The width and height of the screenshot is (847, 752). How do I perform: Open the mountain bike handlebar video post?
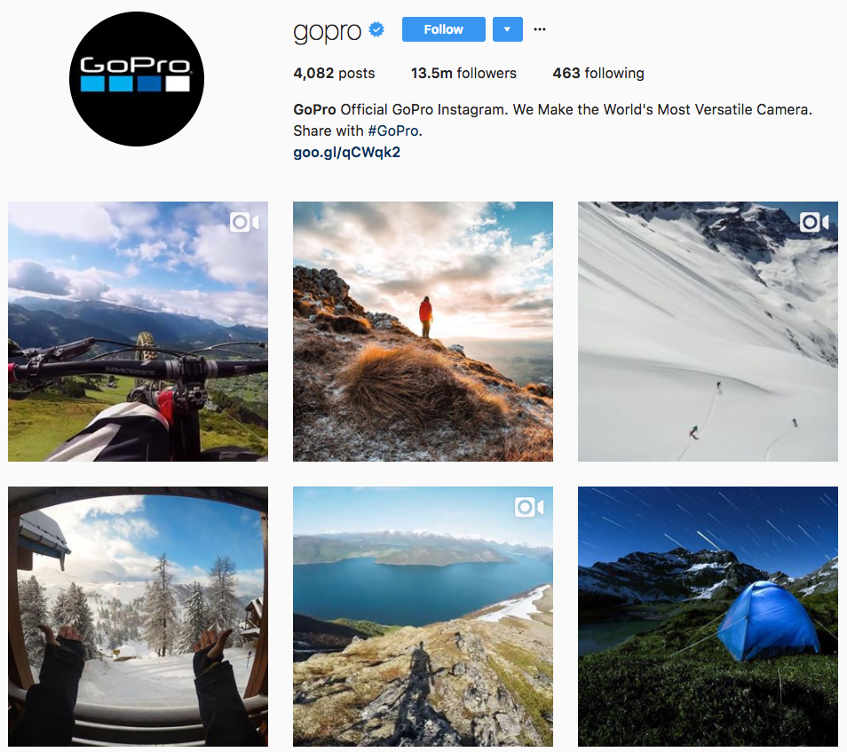pos(138,332)
